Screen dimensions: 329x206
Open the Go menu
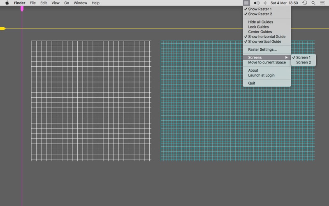point(67,3)
